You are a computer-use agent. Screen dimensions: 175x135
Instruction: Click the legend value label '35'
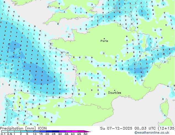point(66,134)
